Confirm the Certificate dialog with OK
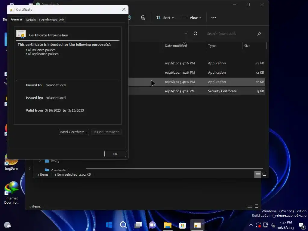This screenshot has width=308, height=231. (115, 154)
